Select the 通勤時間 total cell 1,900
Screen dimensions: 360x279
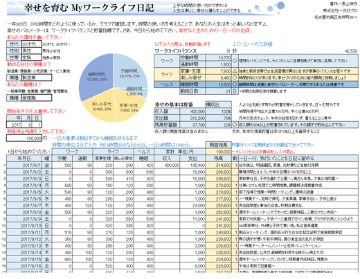tap(218, 64)
